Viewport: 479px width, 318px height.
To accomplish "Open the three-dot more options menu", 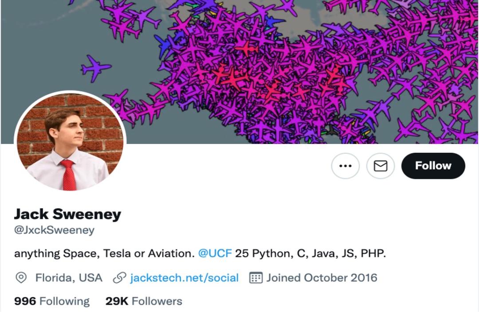I will [345, 166].
